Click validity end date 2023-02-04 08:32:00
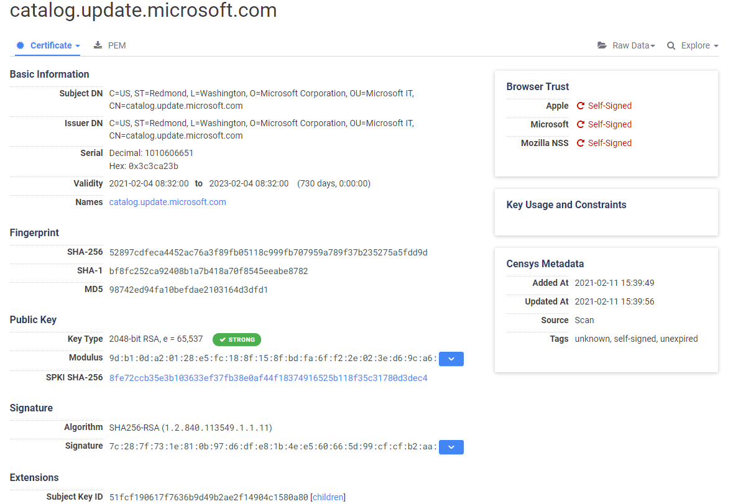 tap(249, 183)
